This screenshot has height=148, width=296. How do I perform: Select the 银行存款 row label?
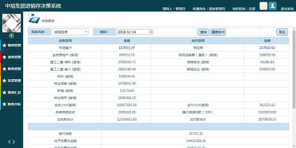tap(65, 134)
